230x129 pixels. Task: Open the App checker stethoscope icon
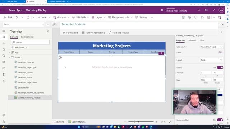click(x=189, y=17)
